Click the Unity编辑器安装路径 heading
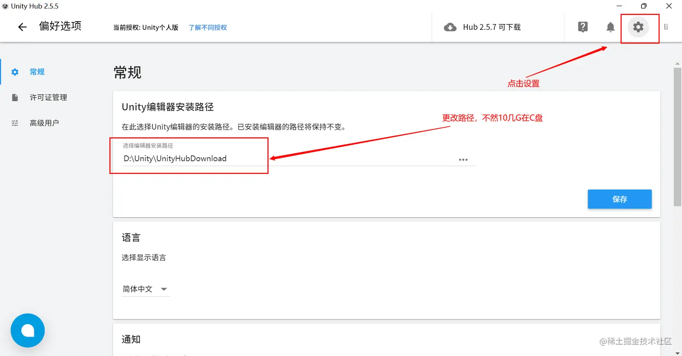Viewport: 682px width, 356px height. pos(167,107)
